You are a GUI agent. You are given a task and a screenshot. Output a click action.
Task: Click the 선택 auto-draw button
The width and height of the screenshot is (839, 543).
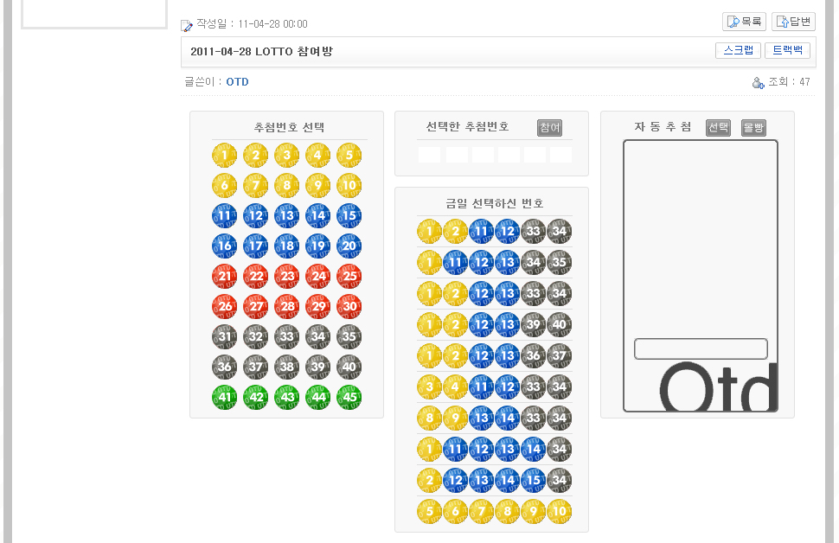coord(718,127)
